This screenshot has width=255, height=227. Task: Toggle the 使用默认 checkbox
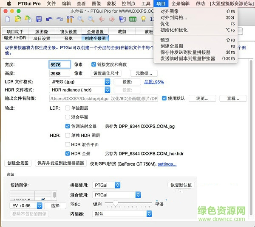[164, 98]
